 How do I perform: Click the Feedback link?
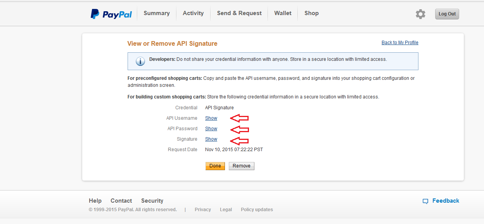[446, 201]
